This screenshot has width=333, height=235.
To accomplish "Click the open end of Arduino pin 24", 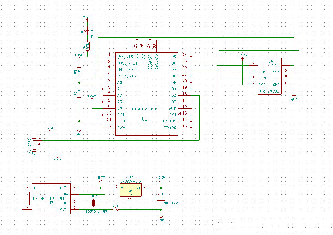I will coord(191,57).
